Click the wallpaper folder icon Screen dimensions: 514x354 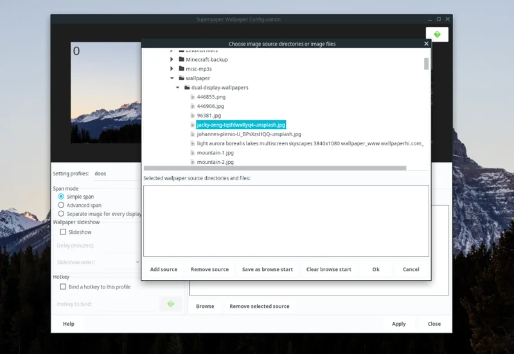(182, 78)
